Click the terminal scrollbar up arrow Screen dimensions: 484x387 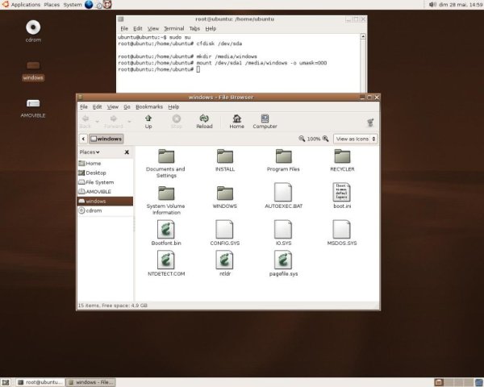pos(363,36)
